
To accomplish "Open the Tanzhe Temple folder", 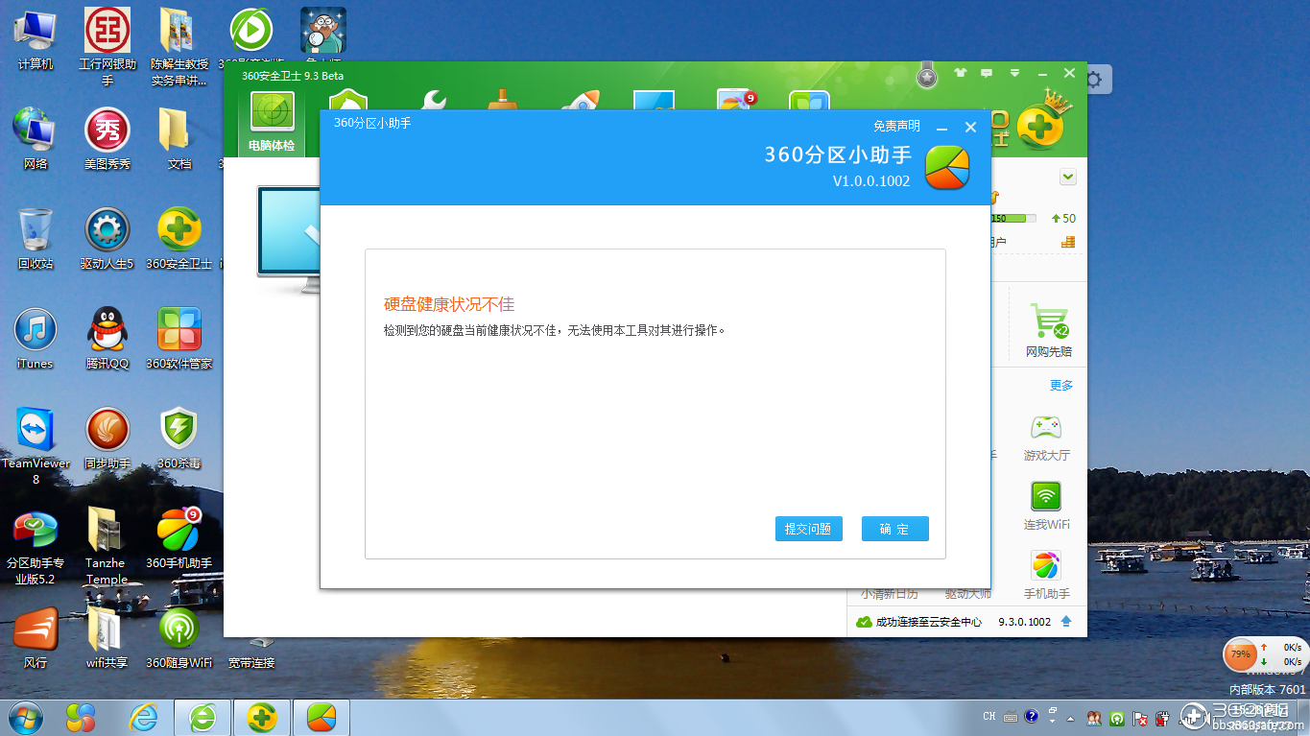I will (106, 545).
